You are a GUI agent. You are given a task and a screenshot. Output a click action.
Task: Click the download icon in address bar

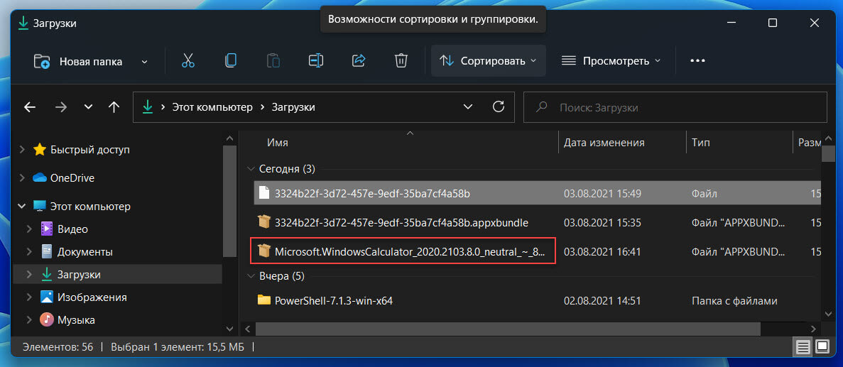pos(147,107)
